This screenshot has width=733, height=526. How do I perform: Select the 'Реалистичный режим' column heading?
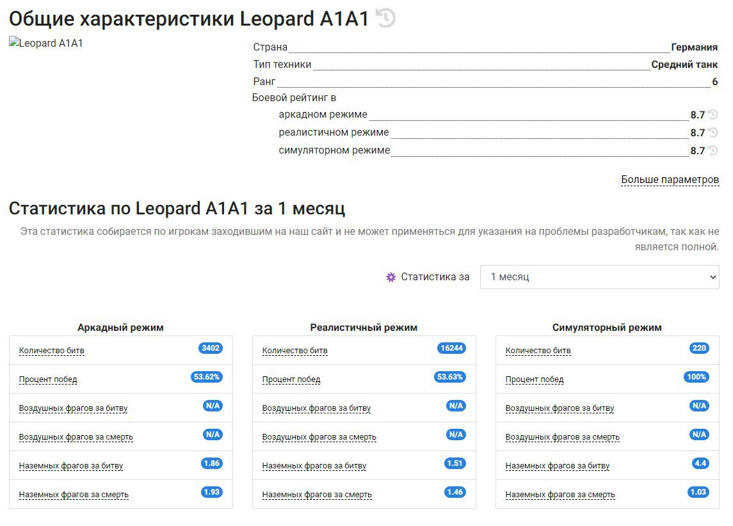tap(364, 328)
